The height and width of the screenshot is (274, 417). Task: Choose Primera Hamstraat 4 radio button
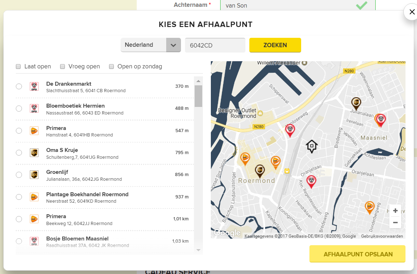tap(19, 131)
